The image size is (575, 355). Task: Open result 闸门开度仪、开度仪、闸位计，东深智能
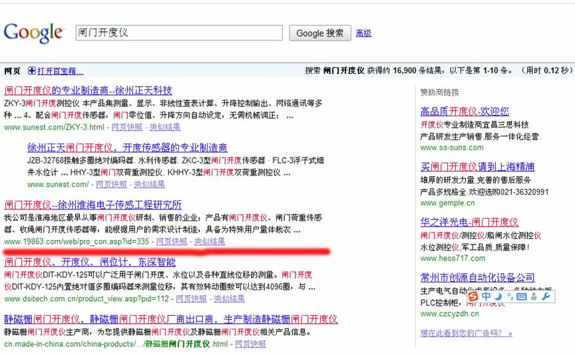click(x=90, y=262)
